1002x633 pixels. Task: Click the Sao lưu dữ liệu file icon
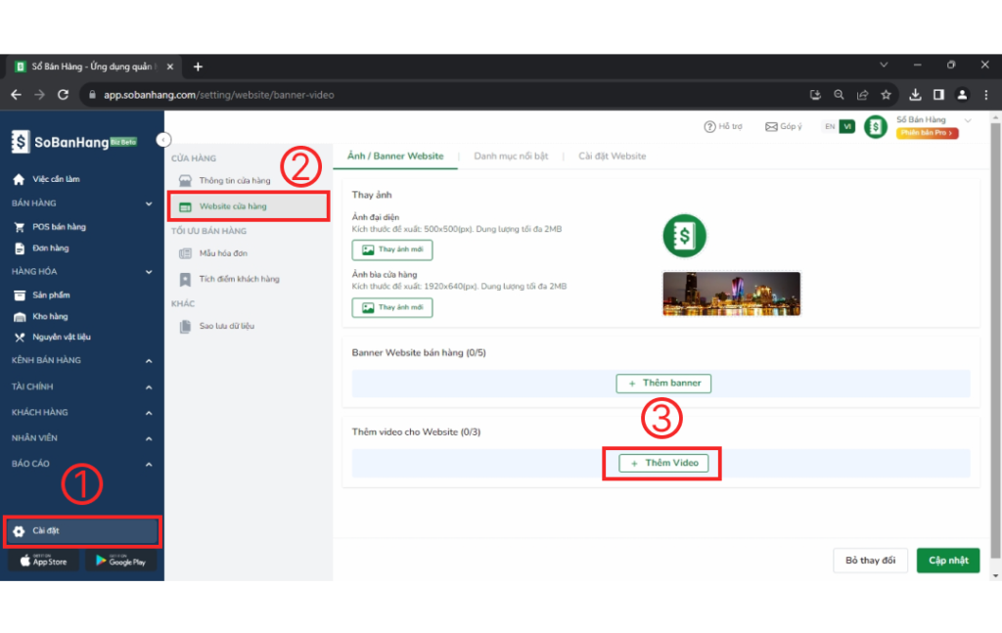pyautogui.click(x=185, y=327)
